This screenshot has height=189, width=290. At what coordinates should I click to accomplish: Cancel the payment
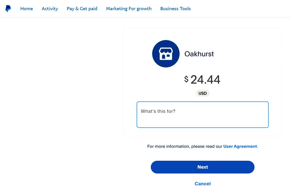(203, 184)
